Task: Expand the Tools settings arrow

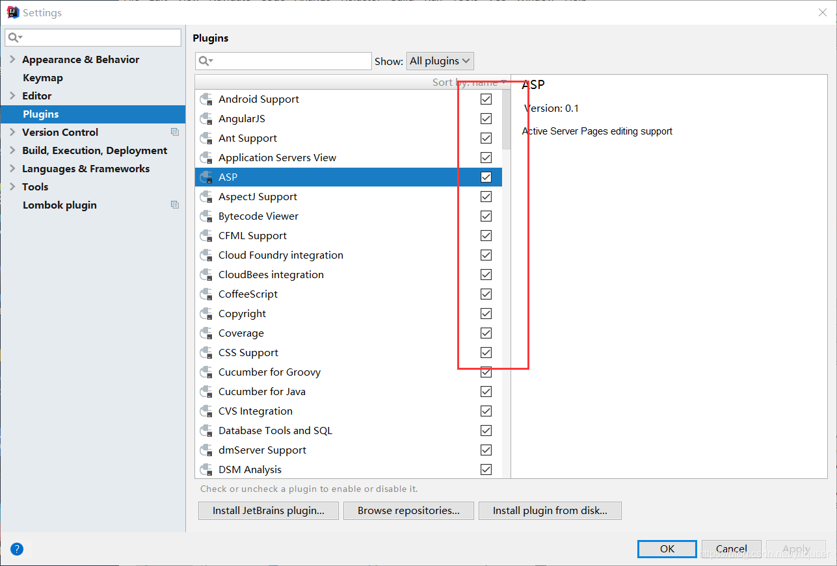Action: [12, 187]
